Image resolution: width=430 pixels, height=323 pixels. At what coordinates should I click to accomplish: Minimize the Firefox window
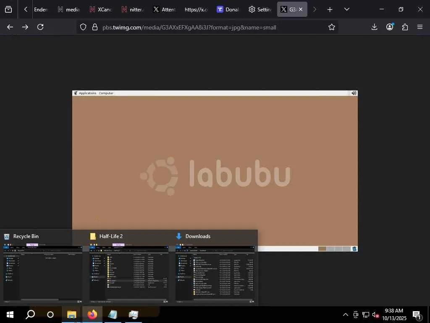coord(381,9)
